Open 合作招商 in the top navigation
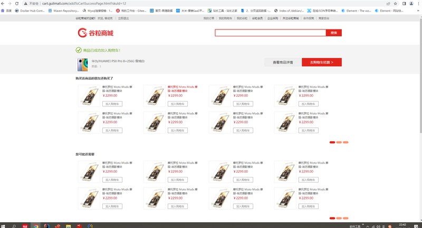Screen dimensions: 422x228 (309, 18)
